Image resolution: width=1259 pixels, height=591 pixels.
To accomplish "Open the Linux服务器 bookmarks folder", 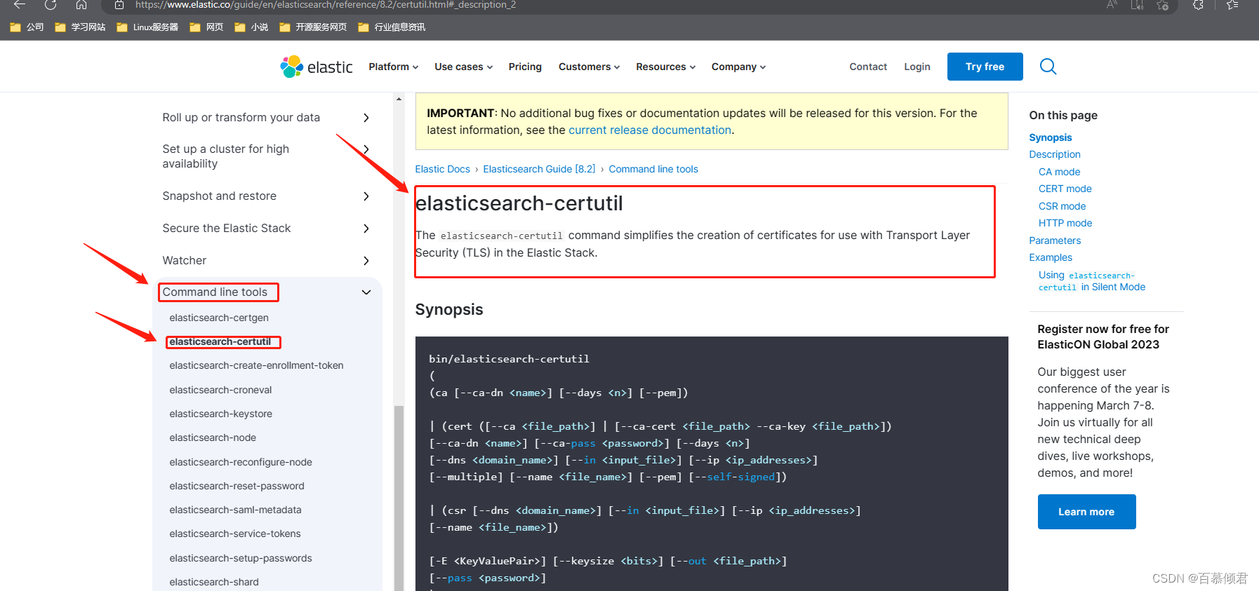I will tap(147, 27).
